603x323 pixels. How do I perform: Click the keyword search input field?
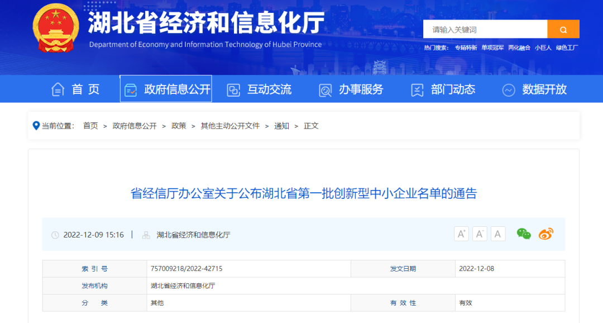(x=485, y=29)
